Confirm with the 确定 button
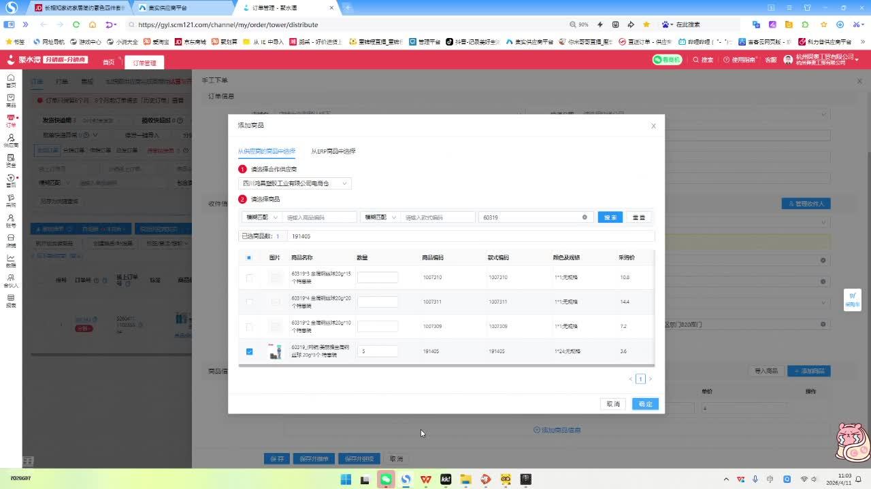The image size is (871, 489). click(644, 404)
